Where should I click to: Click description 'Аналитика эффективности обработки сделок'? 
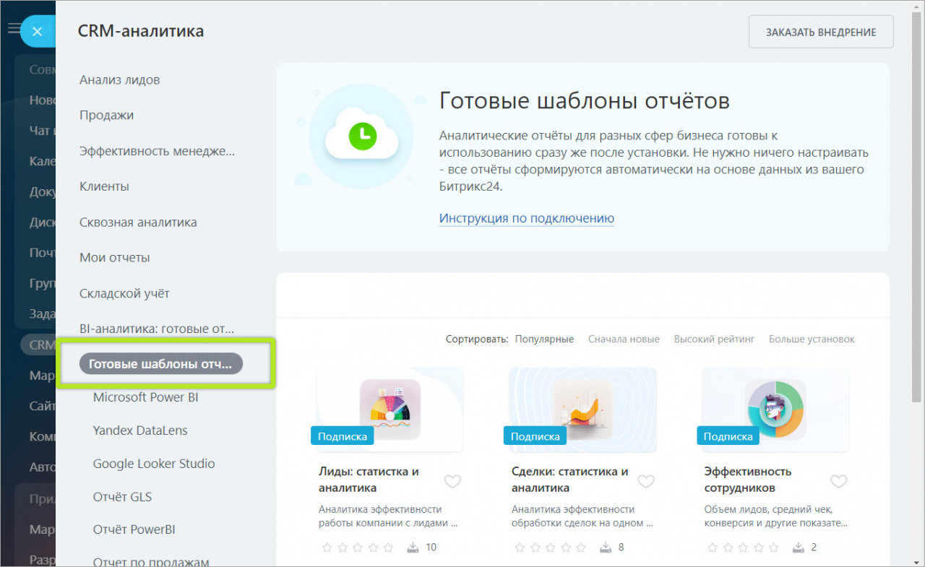tap(582, 516)
